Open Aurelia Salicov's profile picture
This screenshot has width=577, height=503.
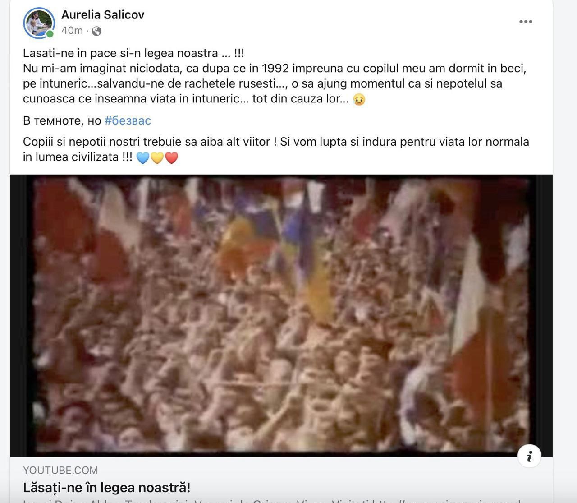click(x=39, y=23)
